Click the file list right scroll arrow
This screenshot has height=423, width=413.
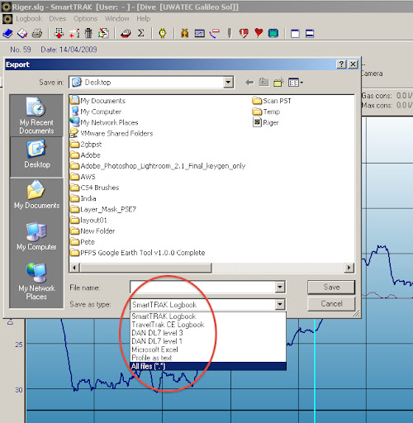click(349, 268)
